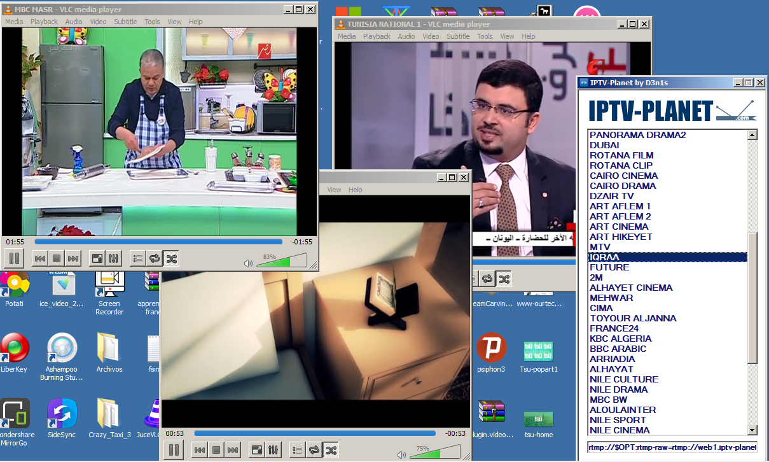Open extended settings in front VLC player
Screen dimensions: 769x462
pyautogui.click(x=274, y=450)
